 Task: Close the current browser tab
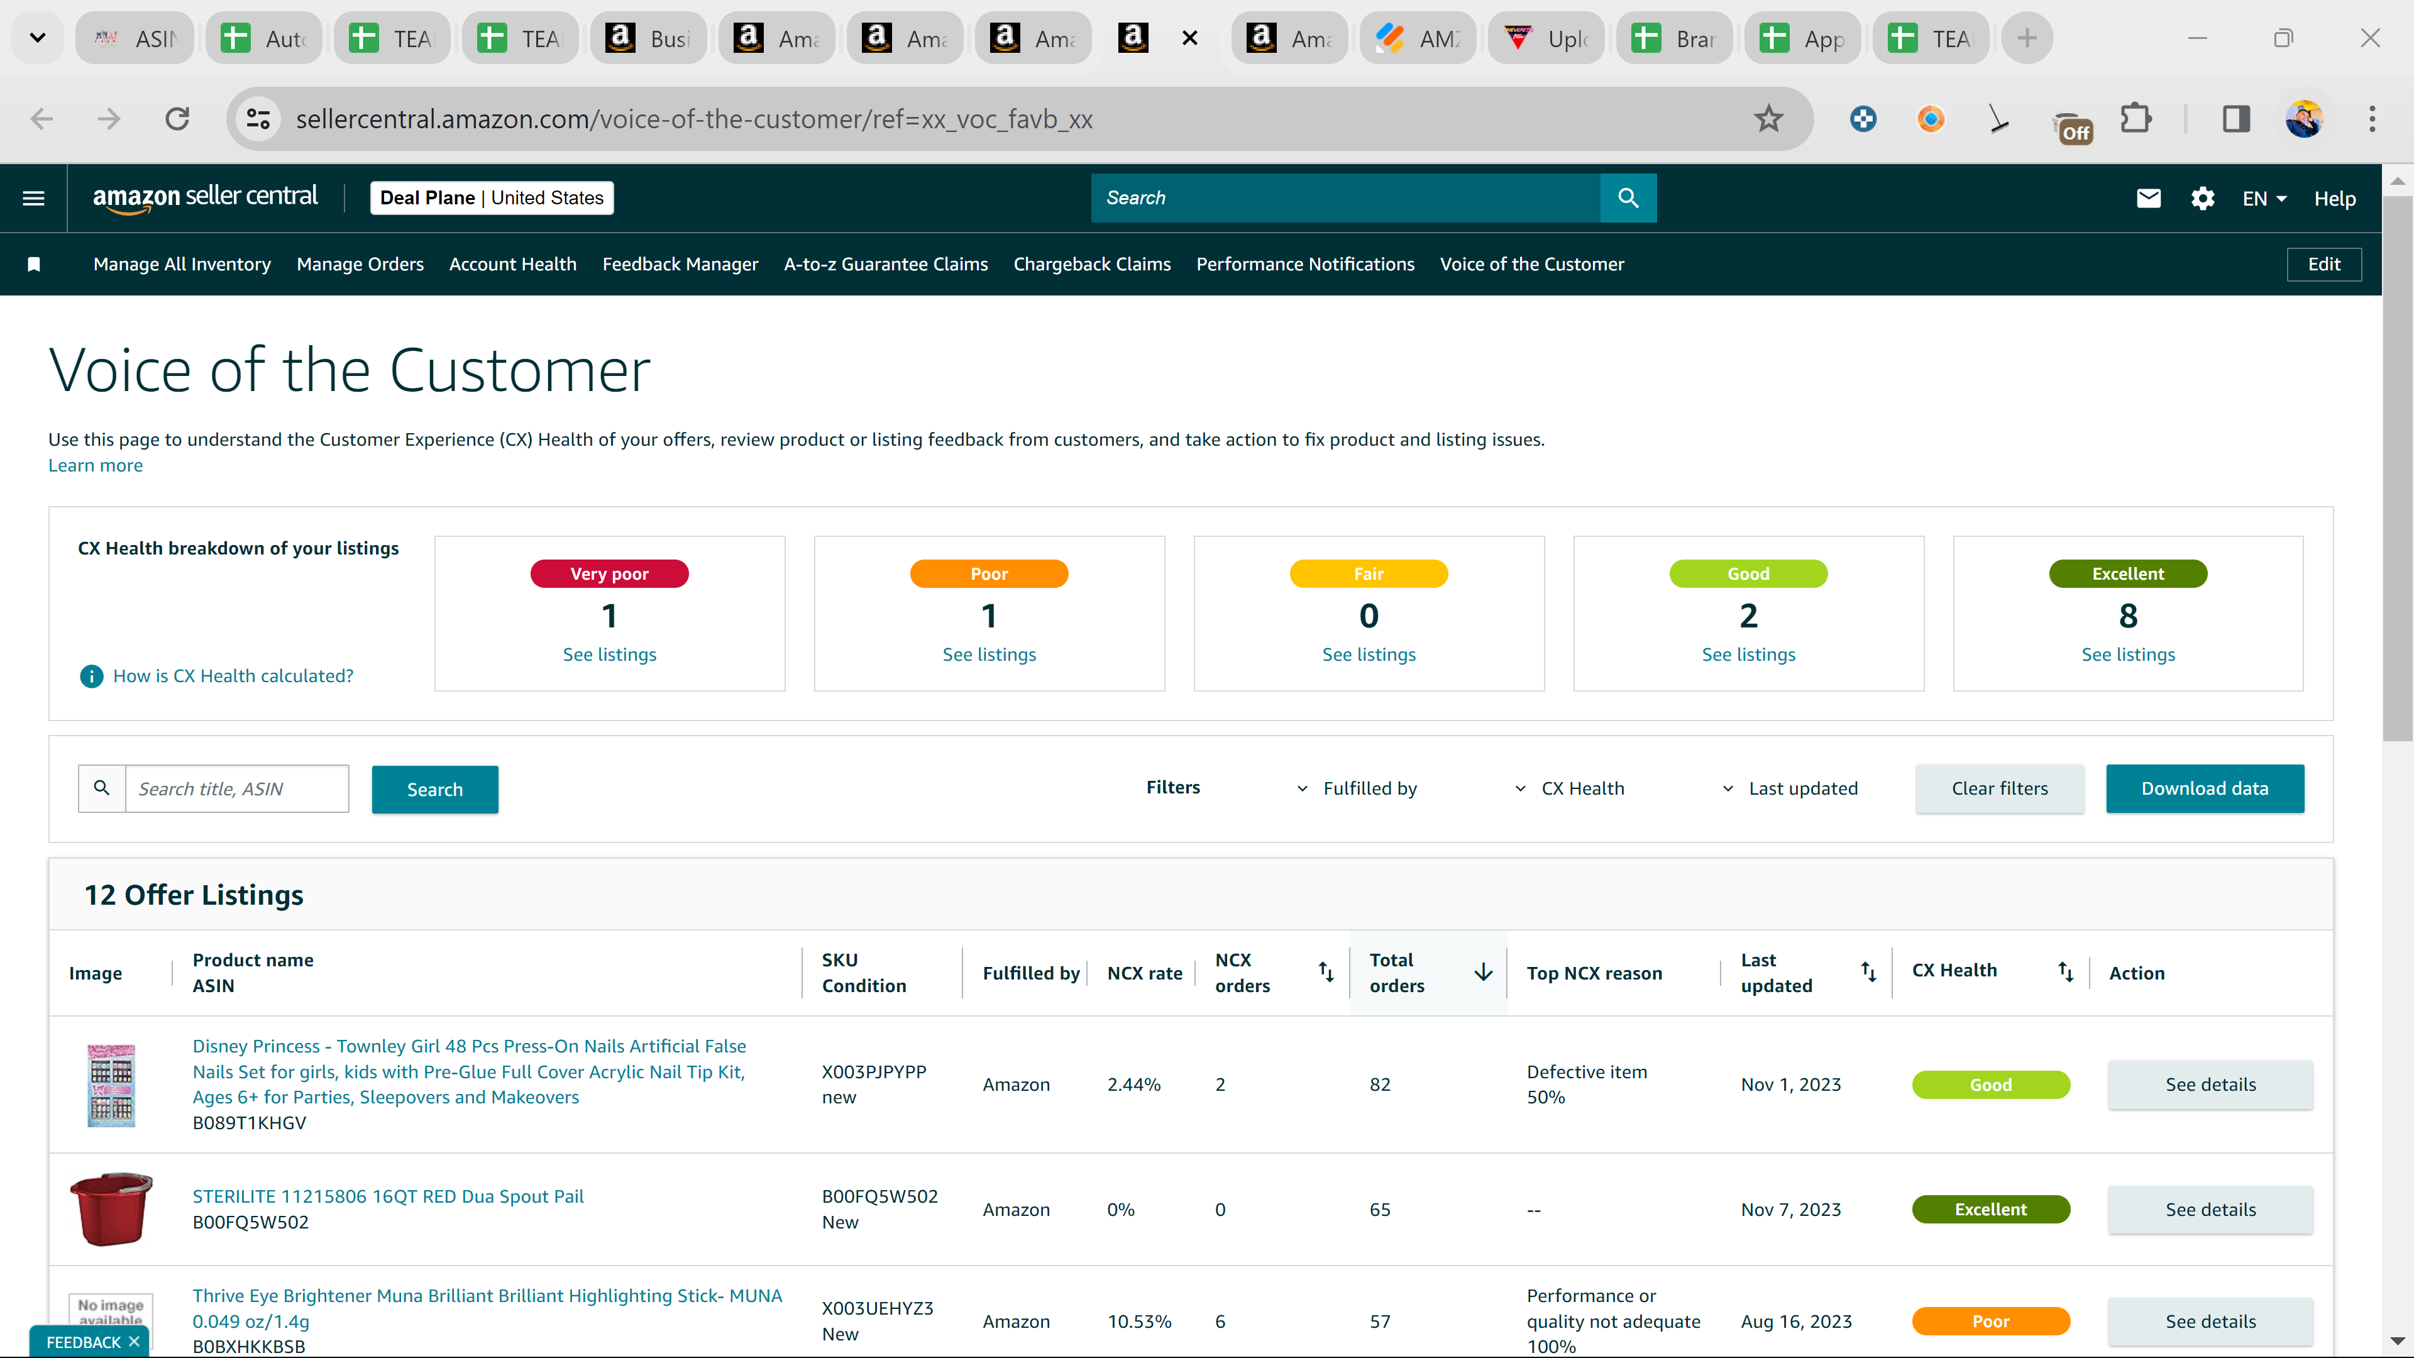point(1189,38)
